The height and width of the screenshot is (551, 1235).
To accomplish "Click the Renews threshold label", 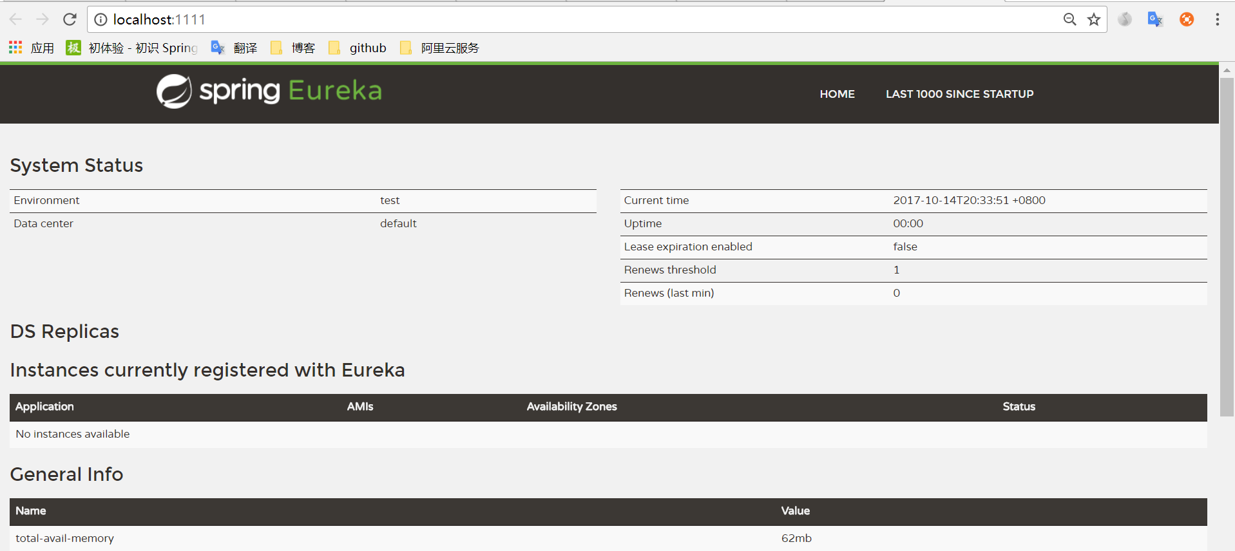I will click(669, 270).
